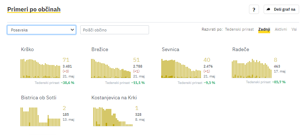Click the share arrow icon on Deli graf na

269,9
